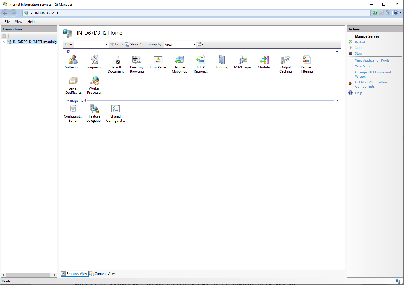Open the Default Document feature

tap(116, 64)
